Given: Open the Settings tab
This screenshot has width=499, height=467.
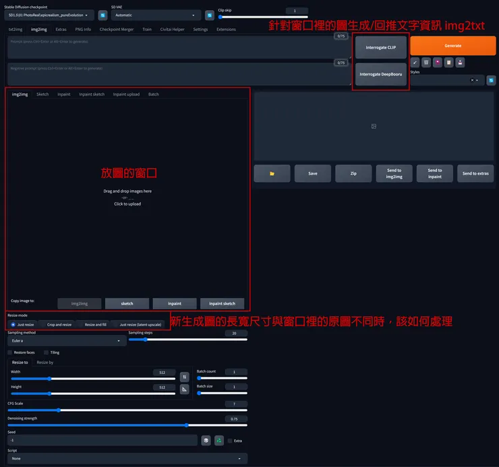Looking at the screenshot, I should point(200,29).
